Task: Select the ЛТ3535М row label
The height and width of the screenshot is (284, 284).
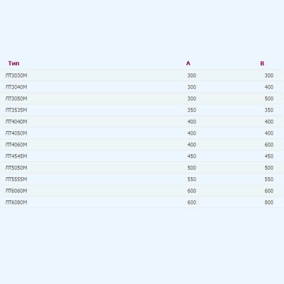Action: click(16, 110)
